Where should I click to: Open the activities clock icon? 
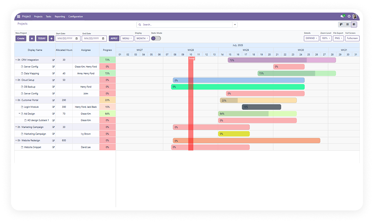click(x=349, y=17)
